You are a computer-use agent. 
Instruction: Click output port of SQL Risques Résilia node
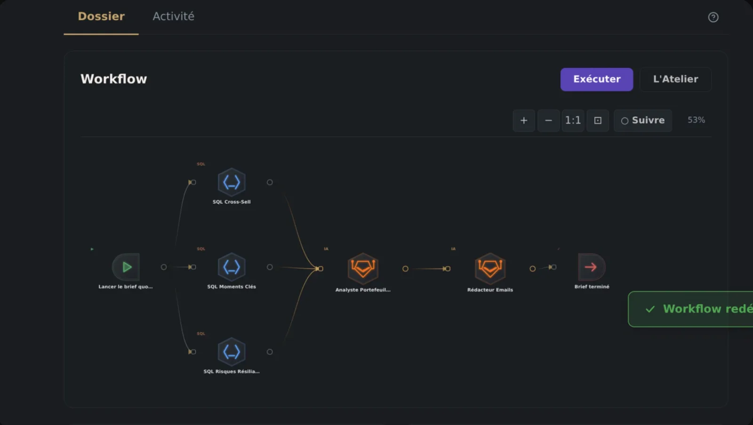click(270, 352)
